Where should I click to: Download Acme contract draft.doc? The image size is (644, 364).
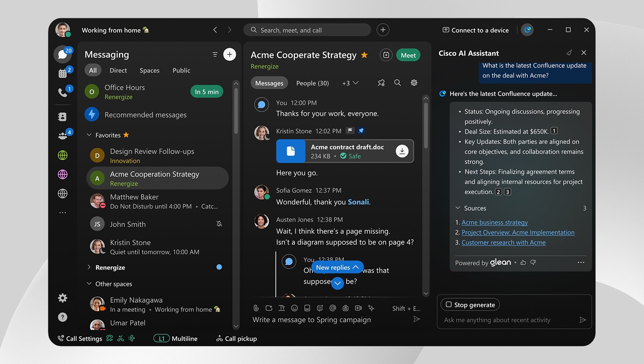pyautogui.click(x=402, y=151)
